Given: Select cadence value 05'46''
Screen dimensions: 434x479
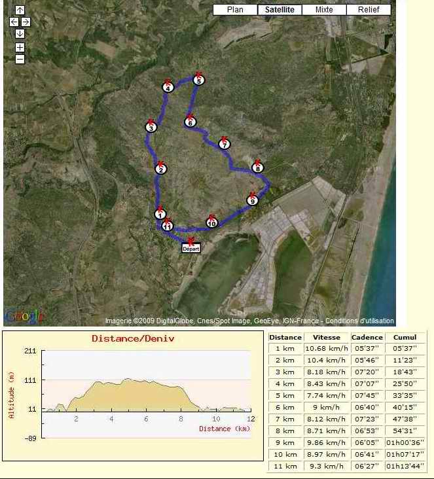Looking at the screenshot, I should pos(367,360).
